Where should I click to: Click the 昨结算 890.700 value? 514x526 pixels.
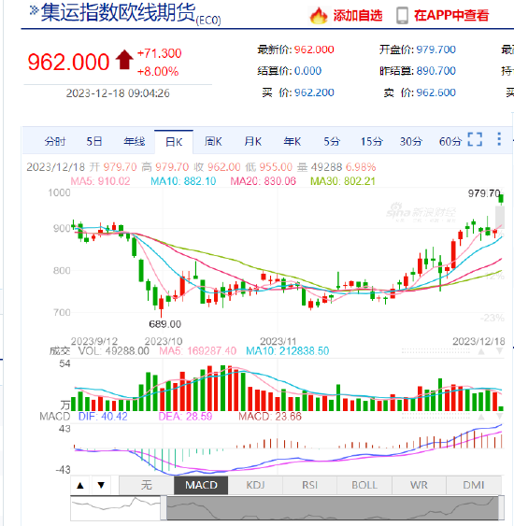[436, 71]
